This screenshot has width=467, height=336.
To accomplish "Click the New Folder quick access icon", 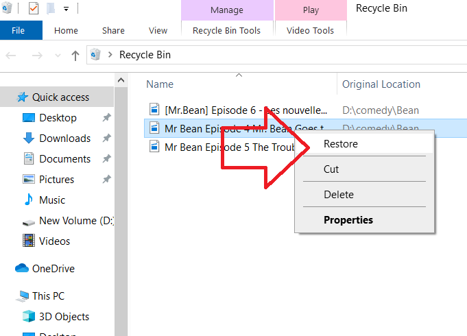I will [x=51, y=8].
